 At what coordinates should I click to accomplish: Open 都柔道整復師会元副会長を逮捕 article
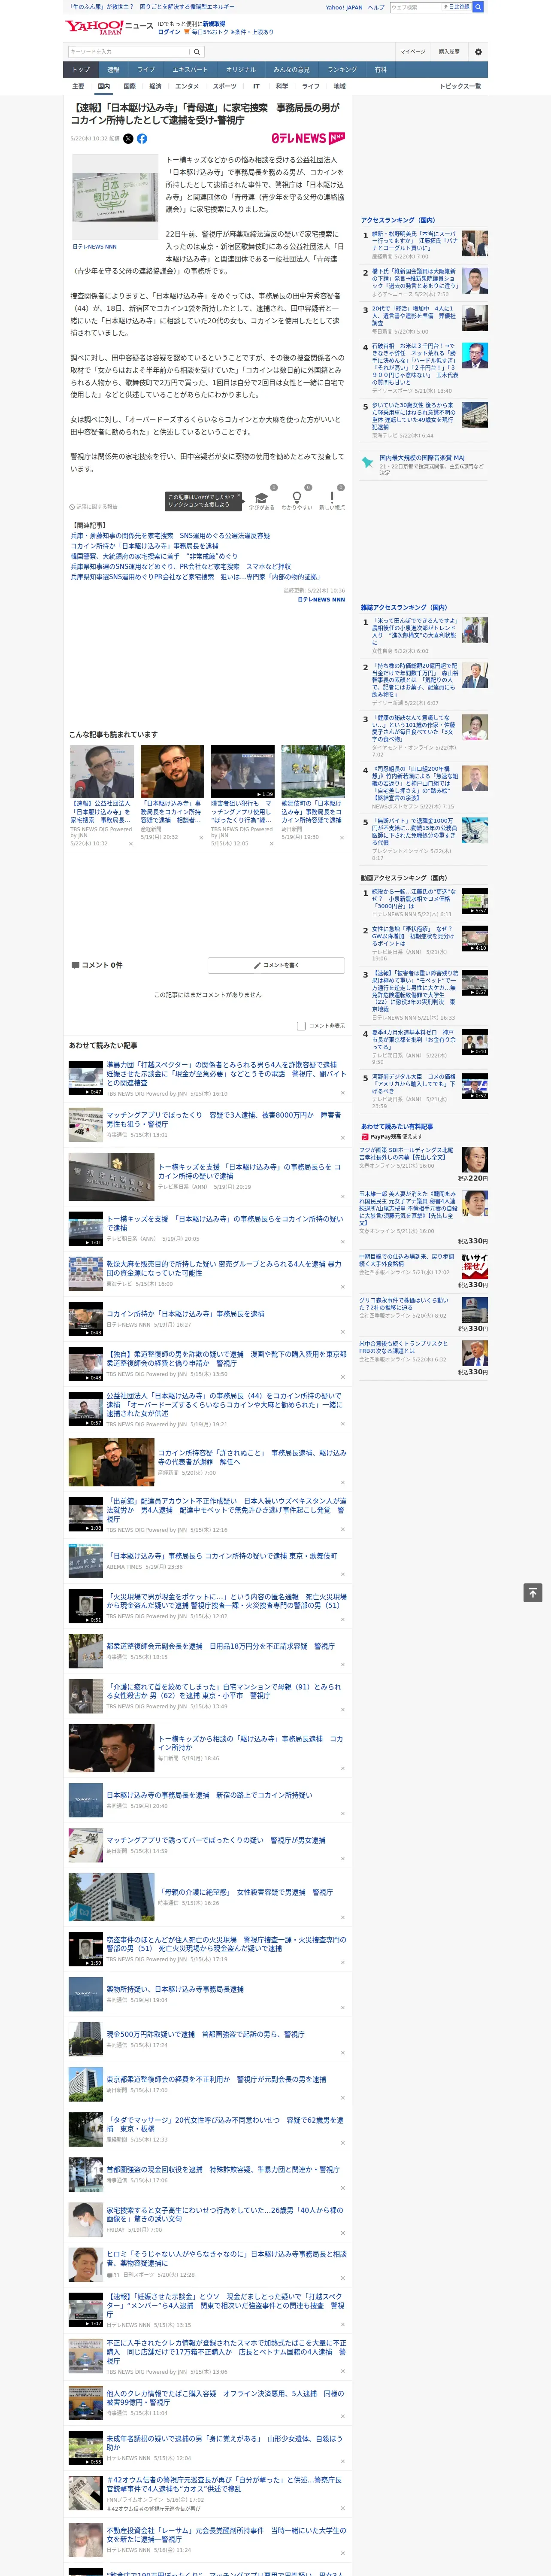coord(220,1646)
